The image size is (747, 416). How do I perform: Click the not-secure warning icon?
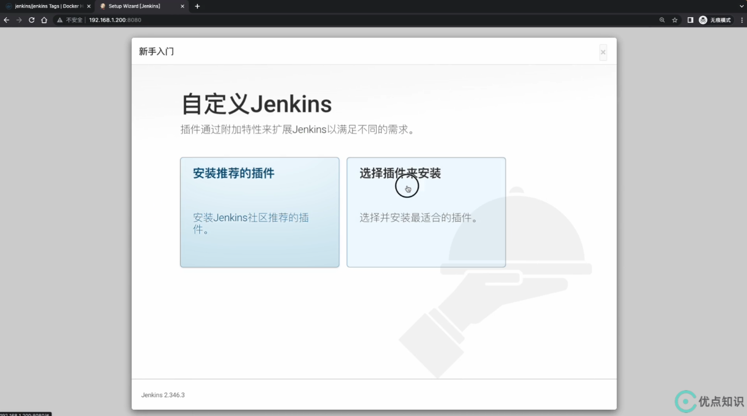point(60,20)
